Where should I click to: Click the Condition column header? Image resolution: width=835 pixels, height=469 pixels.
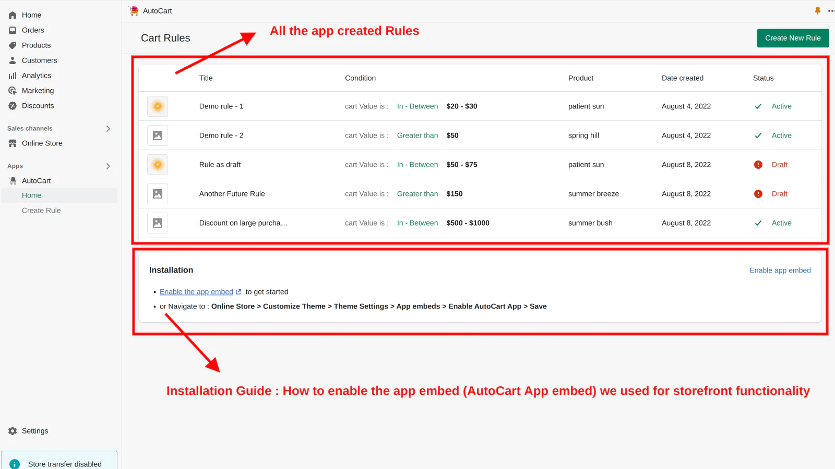[x=360, y=78]
